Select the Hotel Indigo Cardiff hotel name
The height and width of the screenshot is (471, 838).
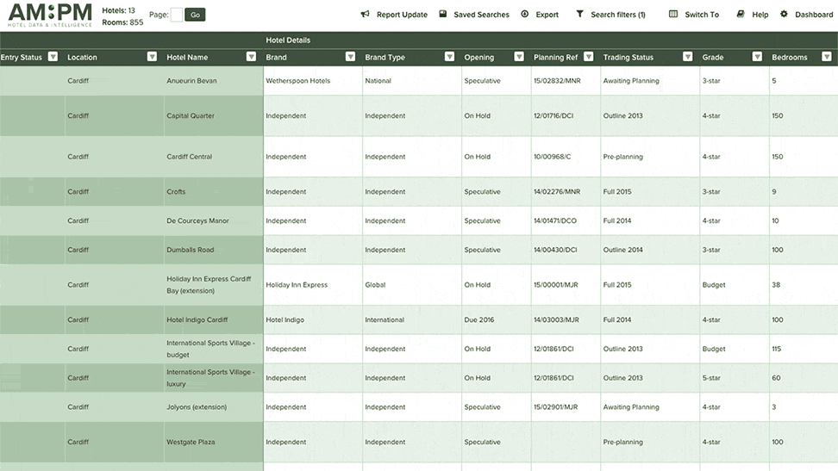[197, 319]
